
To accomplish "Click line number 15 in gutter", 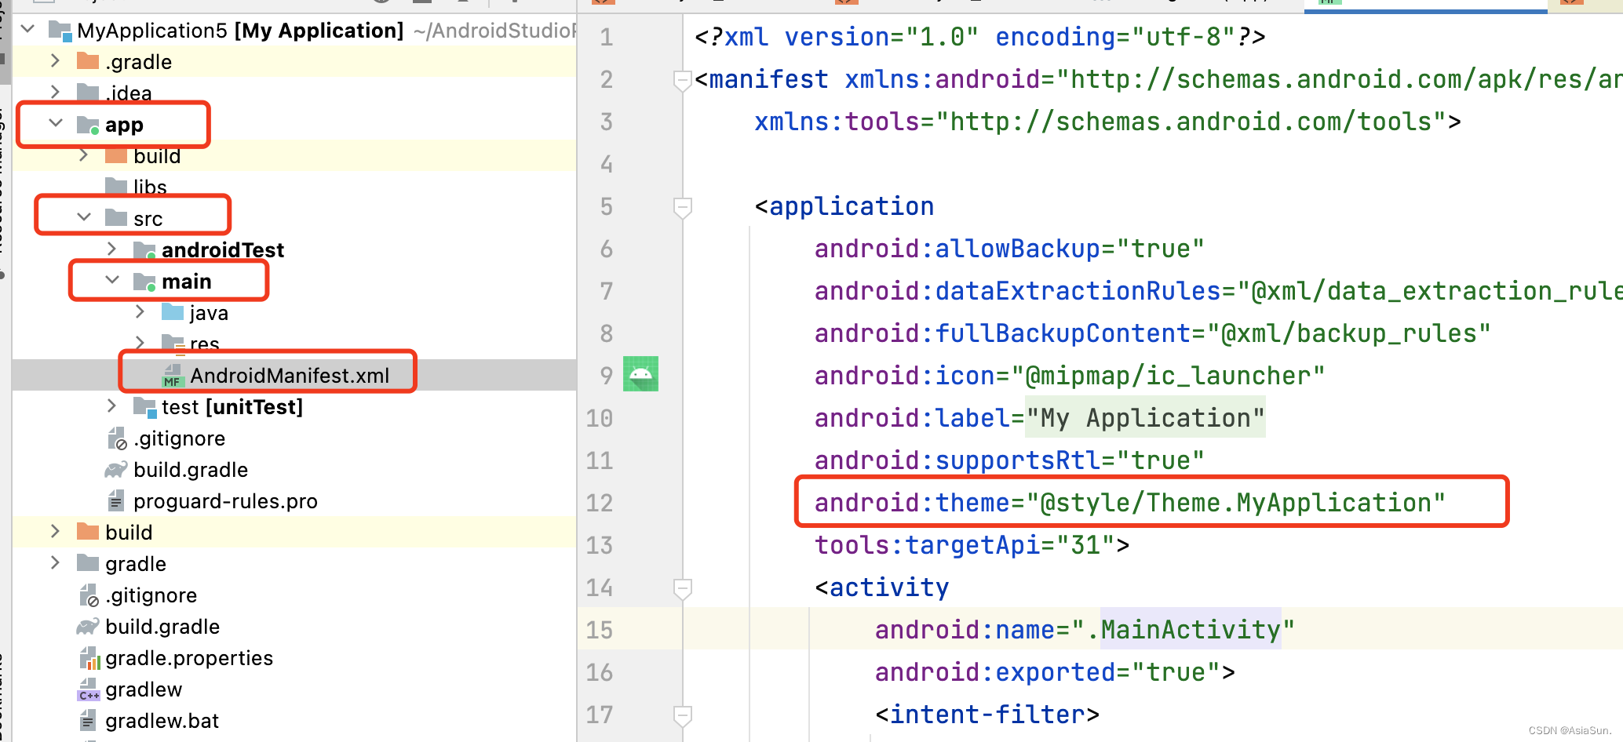I will [x=600, y=630].
